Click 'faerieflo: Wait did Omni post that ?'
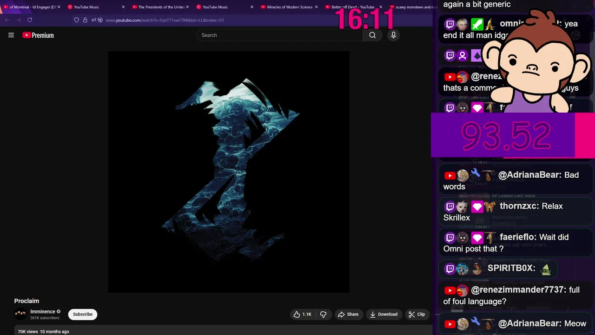 [x=516, y=243]
